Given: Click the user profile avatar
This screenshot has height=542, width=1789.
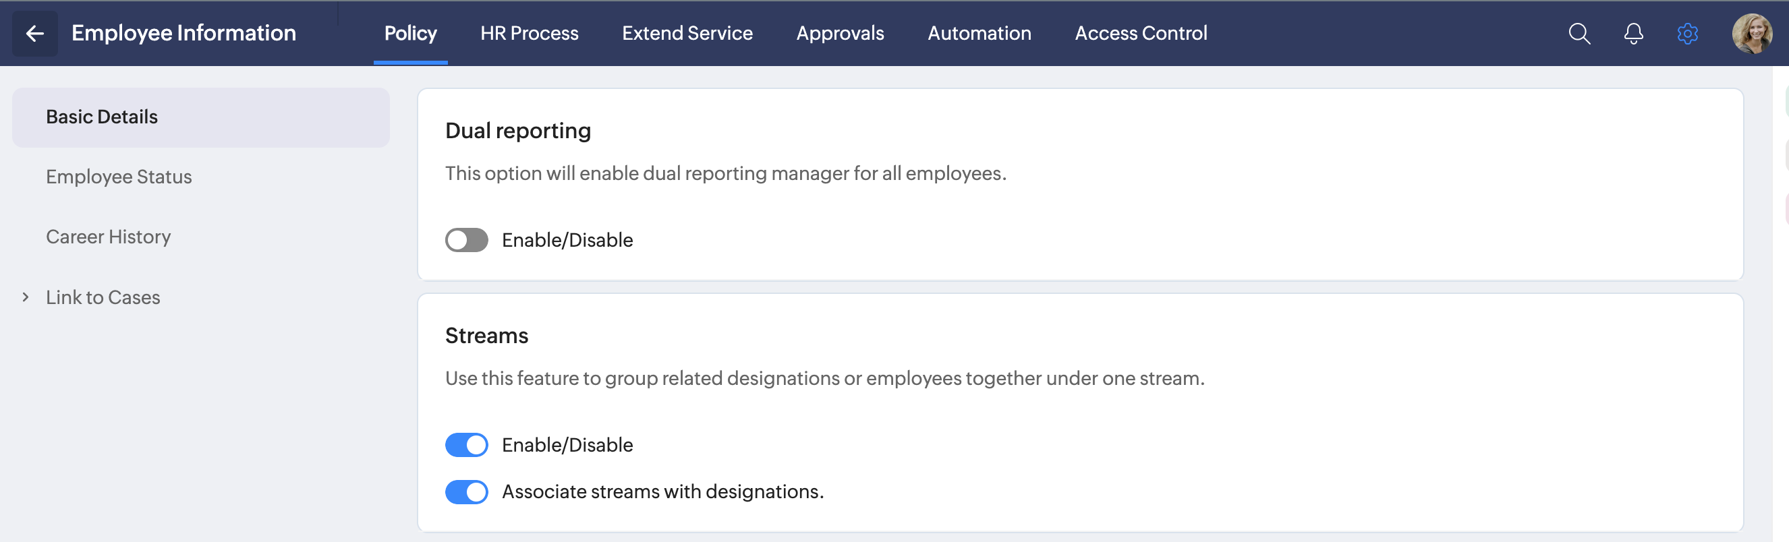Looking at the screenshot, I should (x=1751, y=33).
